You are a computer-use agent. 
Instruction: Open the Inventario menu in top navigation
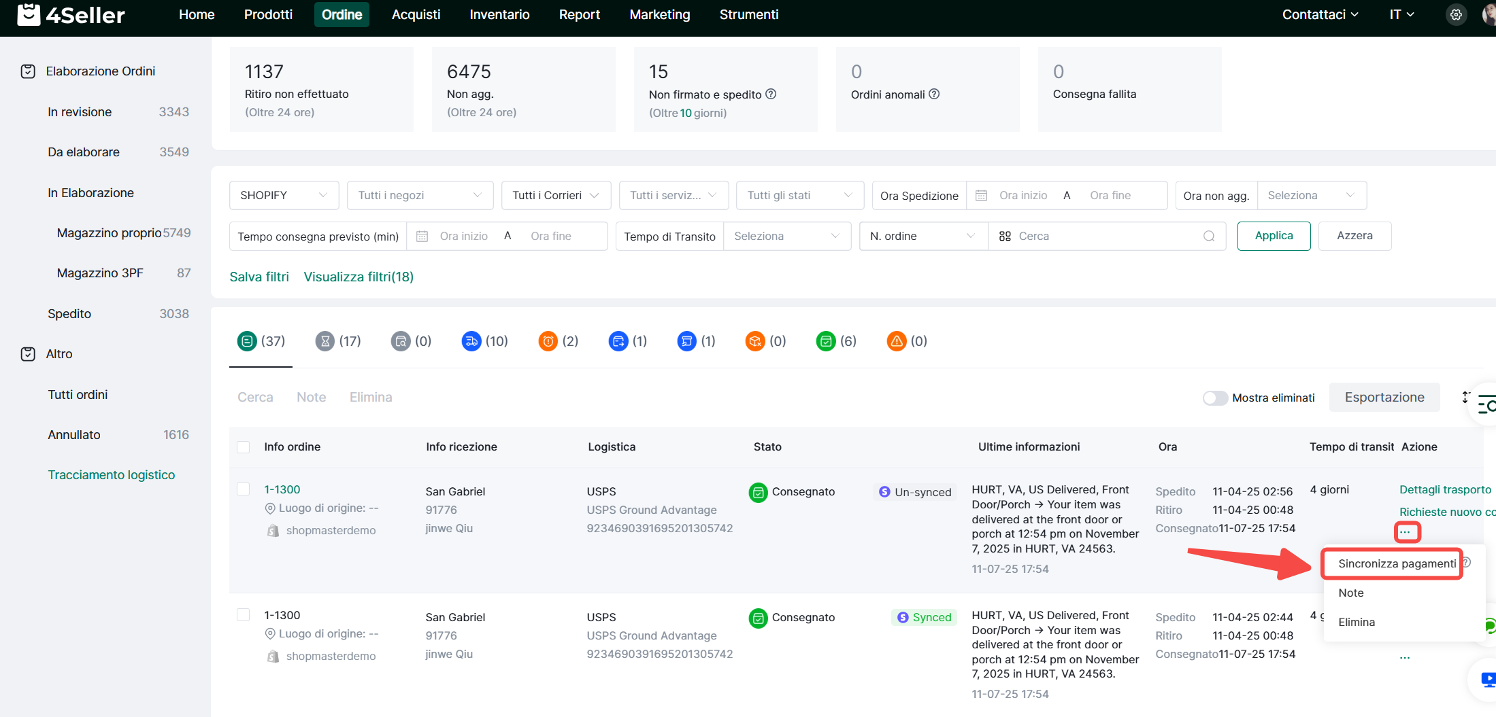tap(499, 15)
